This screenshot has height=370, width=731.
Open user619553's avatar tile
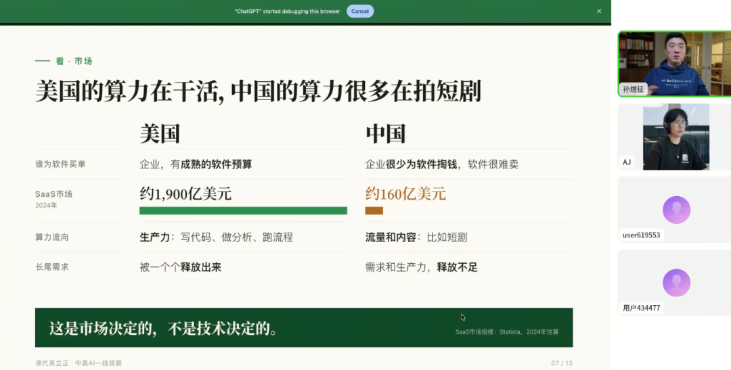[x=675, y=210]
